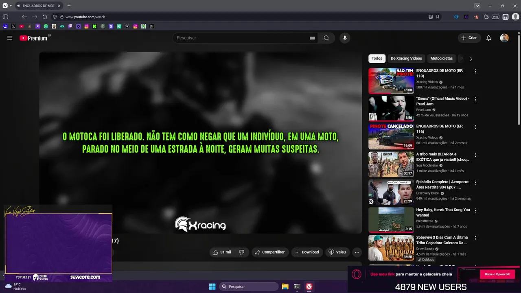Select the De Xracing Videos chip

pyautogui.click(x=406, y=59)
